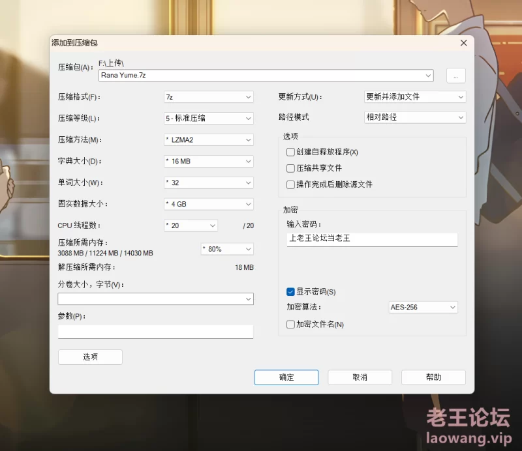Cancel with the 取消 button
Screen dimensions: 522x451
[360, 377]
